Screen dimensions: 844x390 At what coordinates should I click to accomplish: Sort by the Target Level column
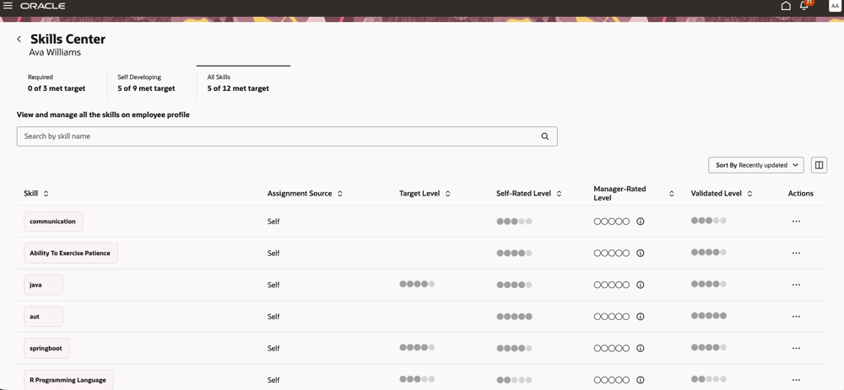[448, 194]
